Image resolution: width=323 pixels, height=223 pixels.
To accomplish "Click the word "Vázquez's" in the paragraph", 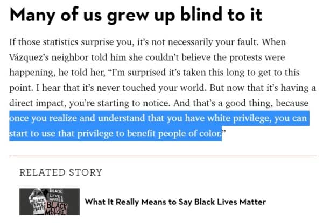I will click(x=29, y=57).
